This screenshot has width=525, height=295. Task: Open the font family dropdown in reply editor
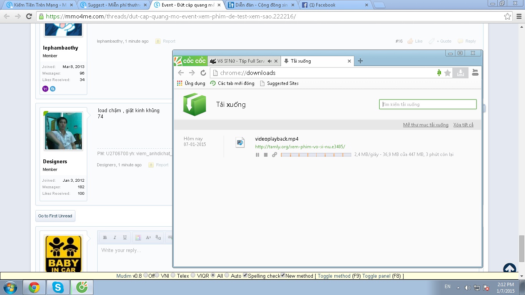(x=158, y=238)
